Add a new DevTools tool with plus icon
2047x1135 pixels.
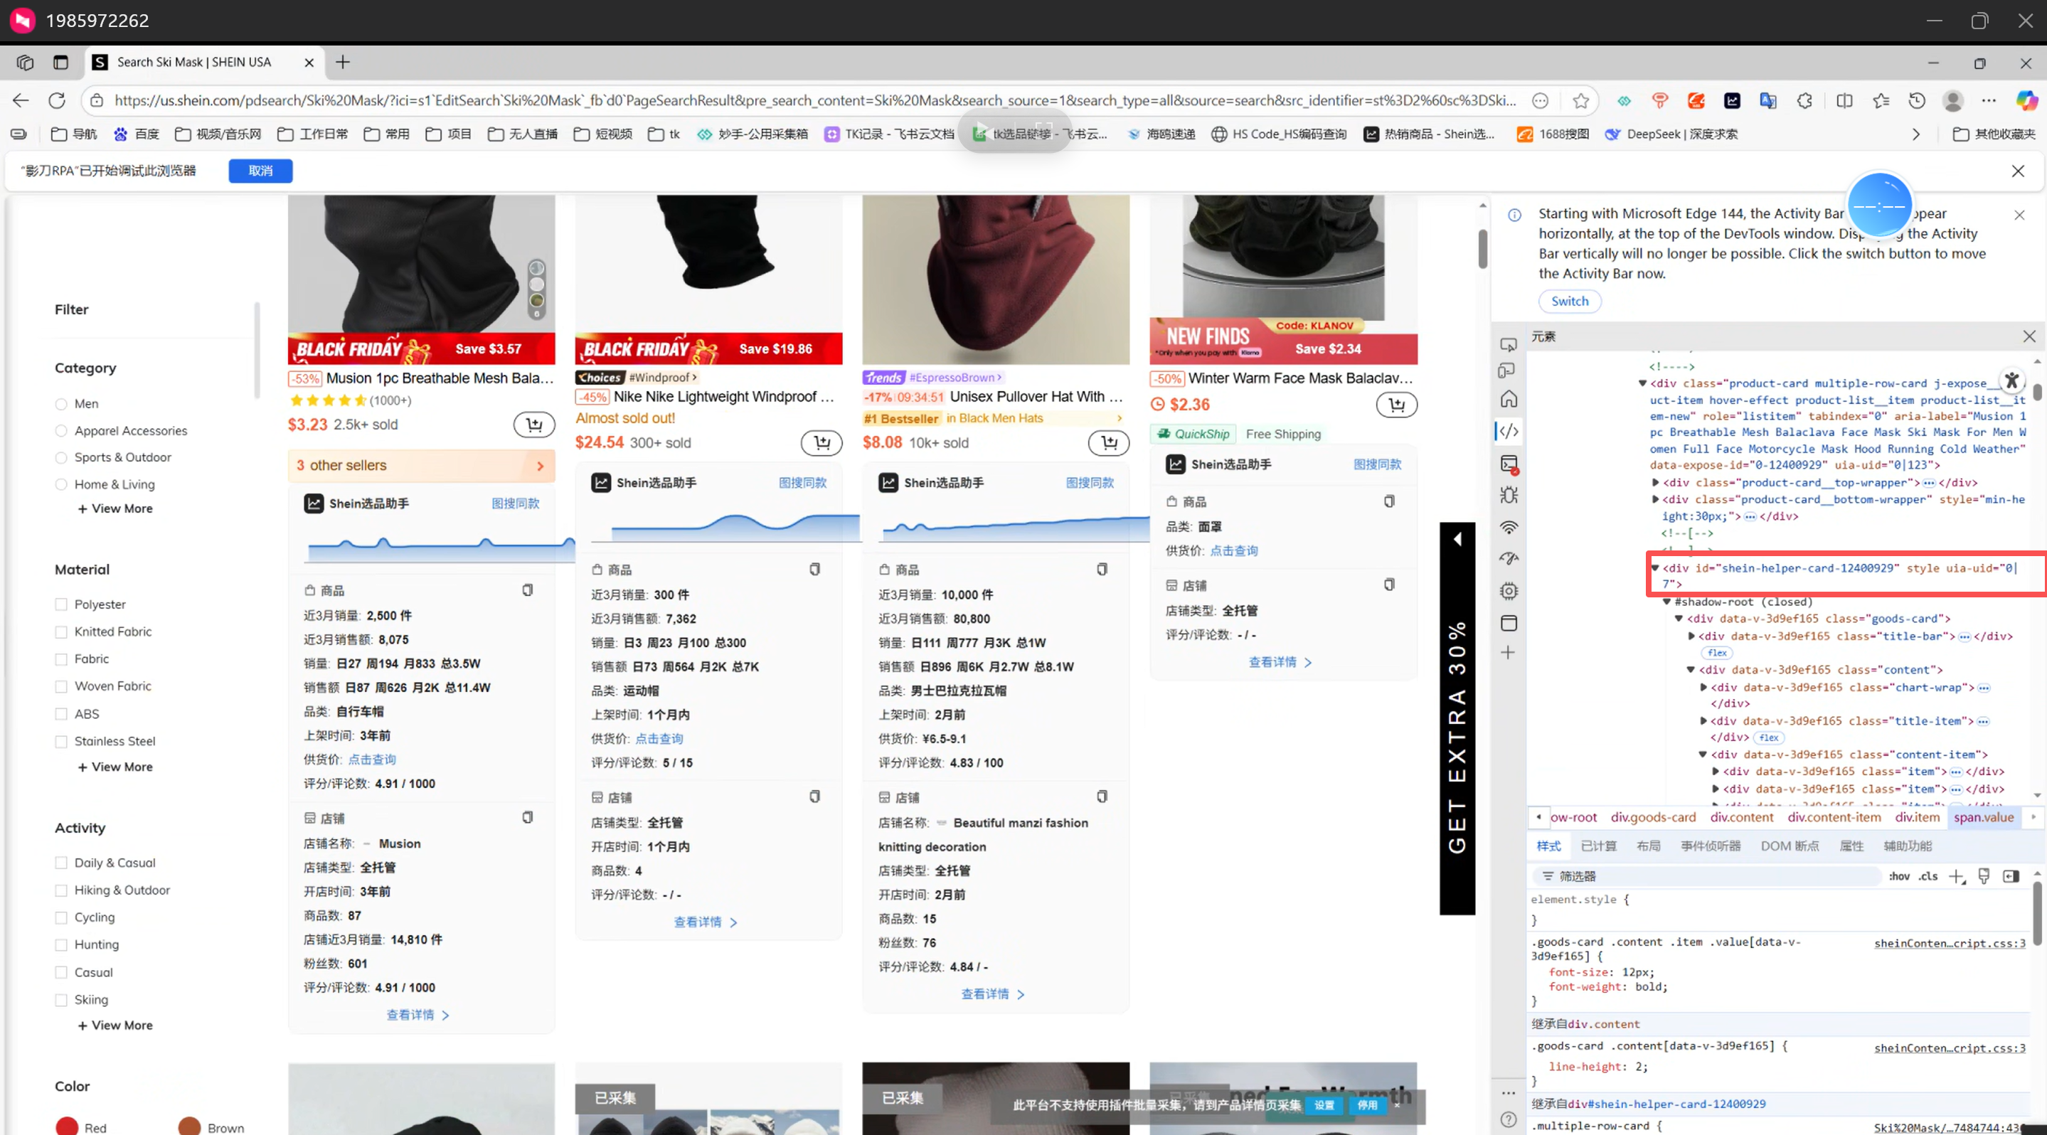pyautogui.click(x=1509, y=653)
